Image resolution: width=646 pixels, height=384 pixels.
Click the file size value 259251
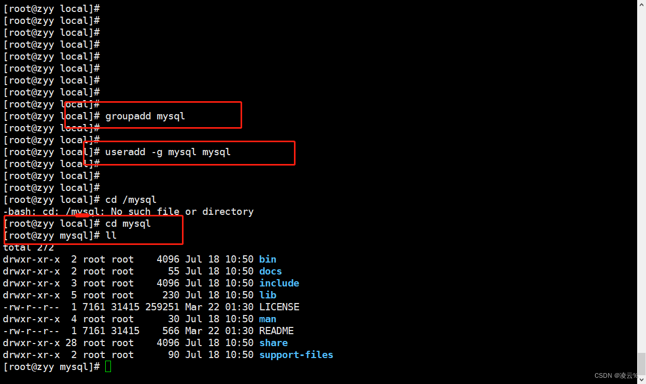(x=162, y=307)
